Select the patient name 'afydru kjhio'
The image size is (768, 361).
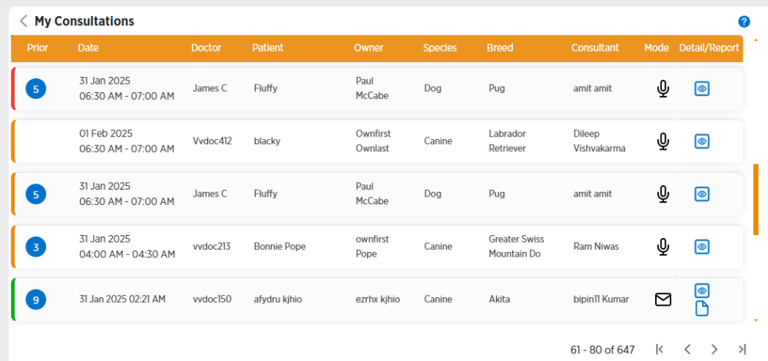(278, 299)
